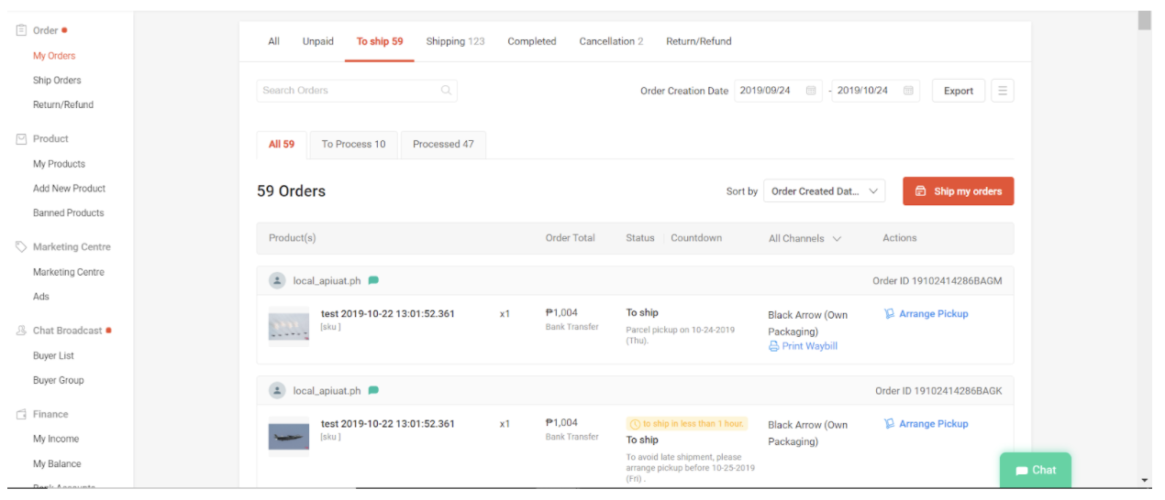Open Buyer List in the sidebar
The height and width of the screenshot is (500, 1165).
tap(53, 355)
